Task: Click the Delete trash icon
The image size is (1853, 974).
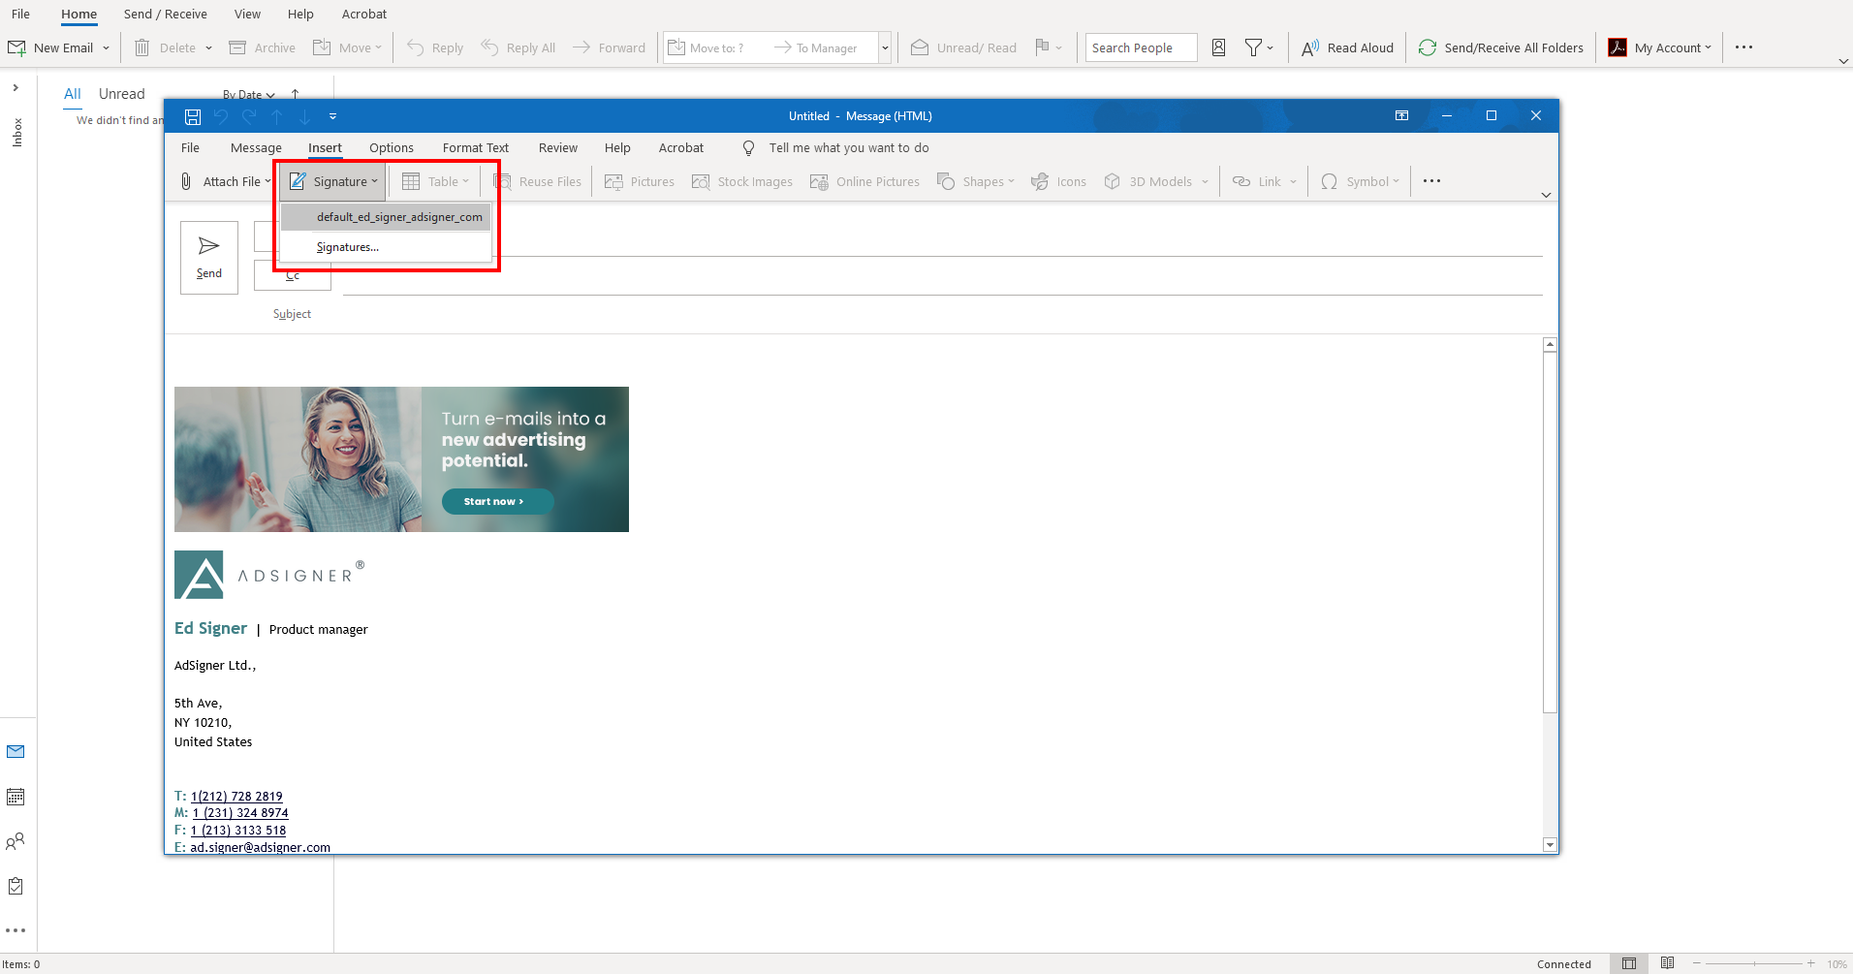Action: [142, 47]
